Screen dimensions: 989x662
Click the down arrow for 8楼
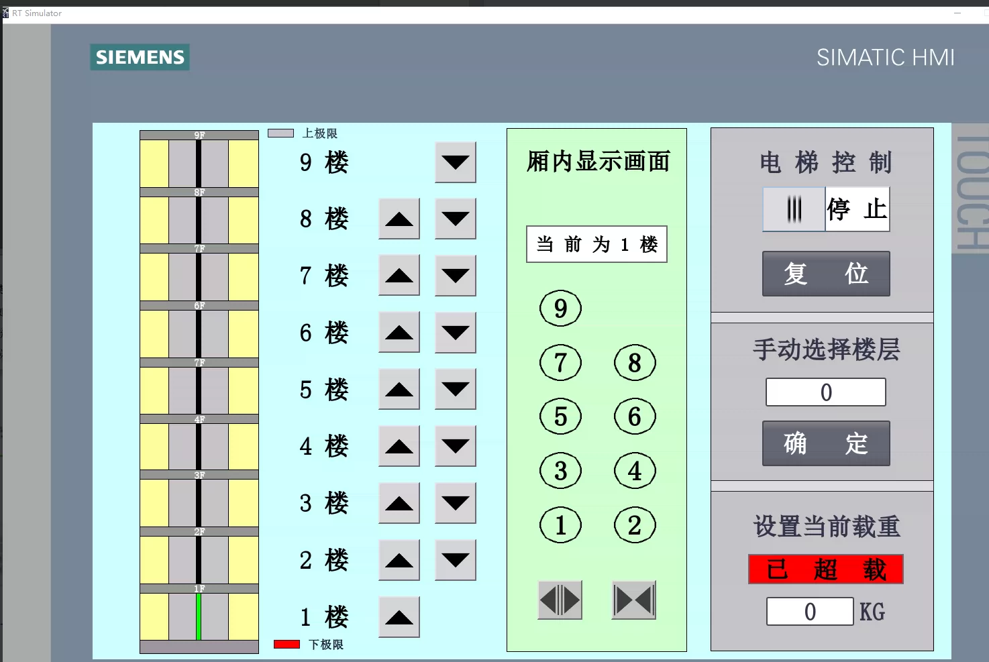tap(456, 219)
